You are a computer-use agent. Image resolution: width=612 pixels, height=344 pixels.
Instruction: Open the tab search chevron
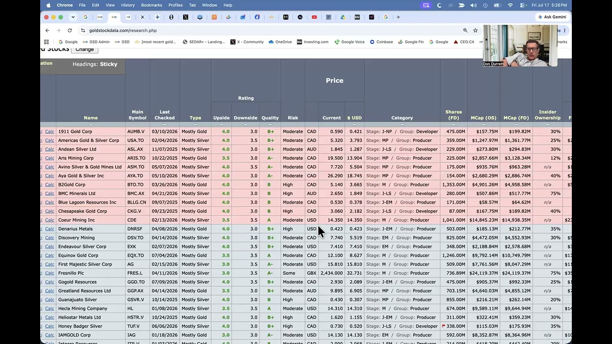[x=73, y=17]
